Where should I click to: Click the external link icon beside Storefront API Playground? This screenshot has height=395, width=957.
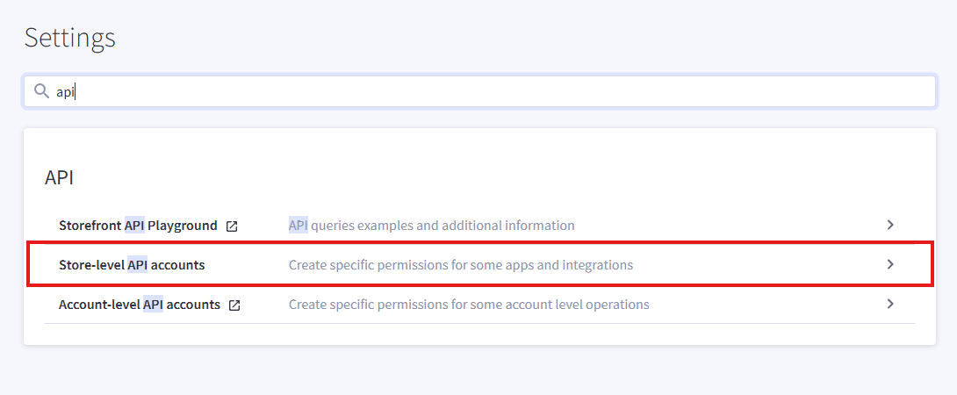click(x=232, y=226)
